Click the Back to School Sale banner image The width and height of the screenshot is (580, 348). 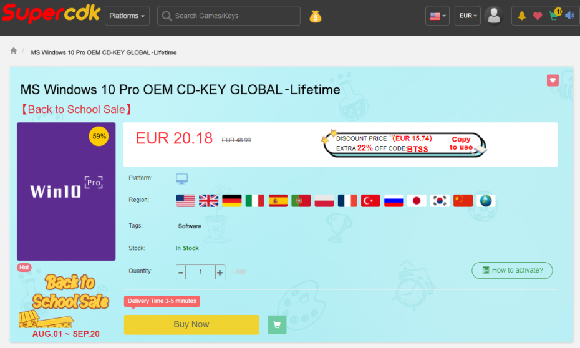tap(66, 299)
